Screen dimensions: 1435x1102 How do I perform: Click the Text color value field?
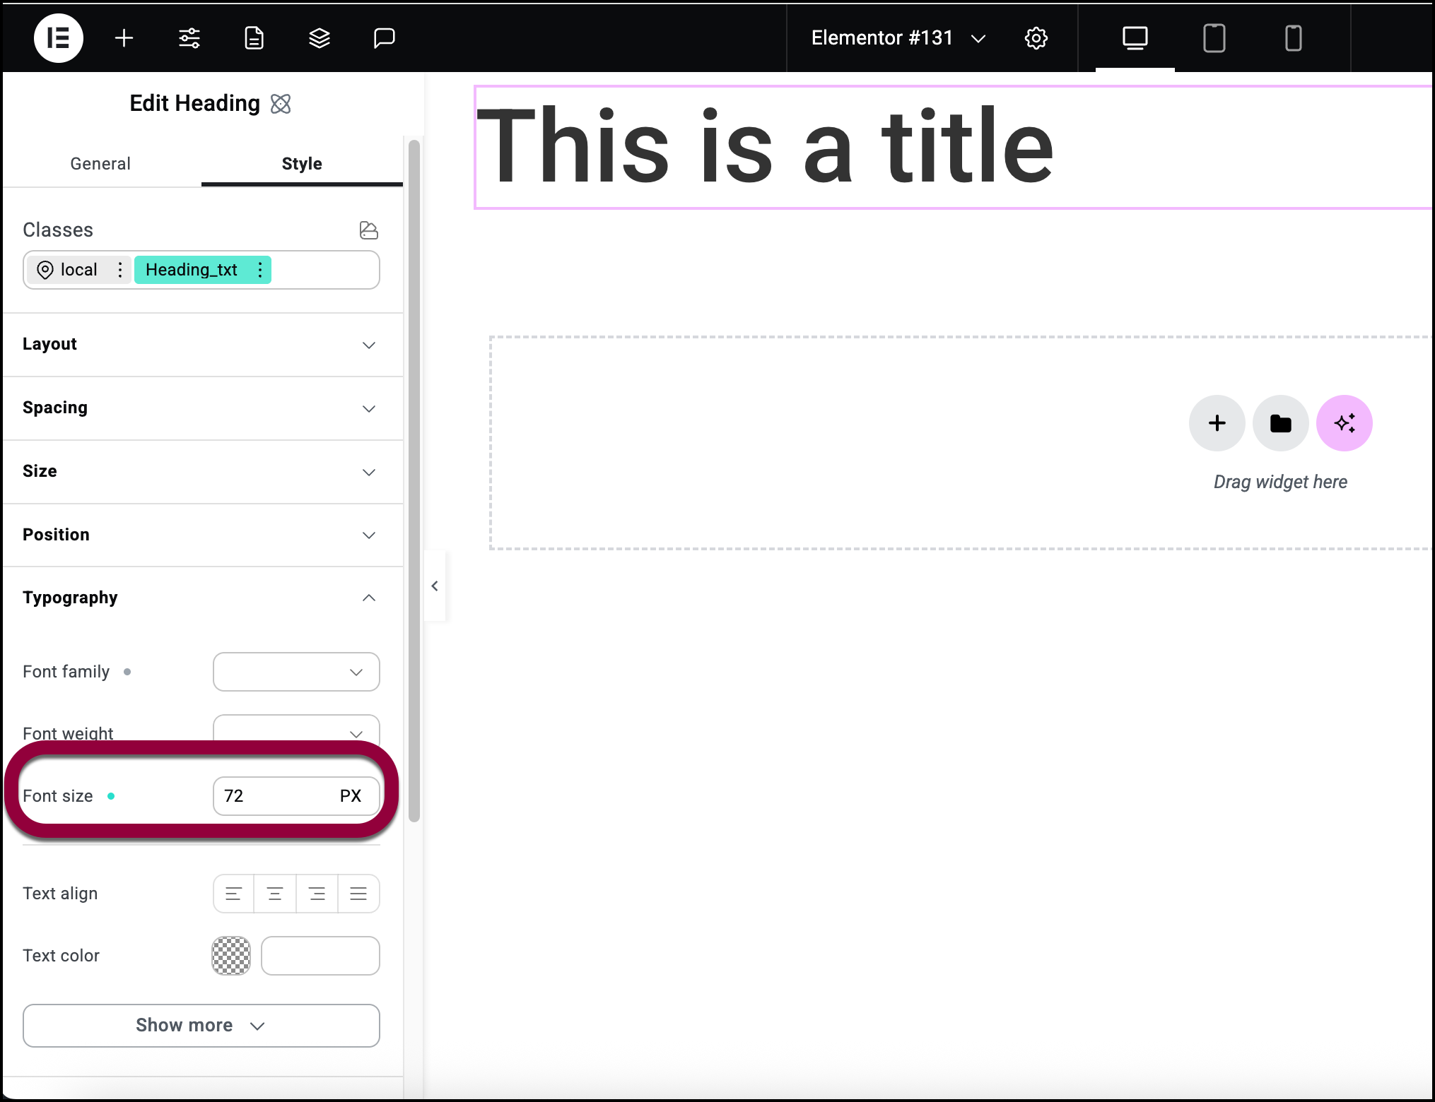(320, 956)
